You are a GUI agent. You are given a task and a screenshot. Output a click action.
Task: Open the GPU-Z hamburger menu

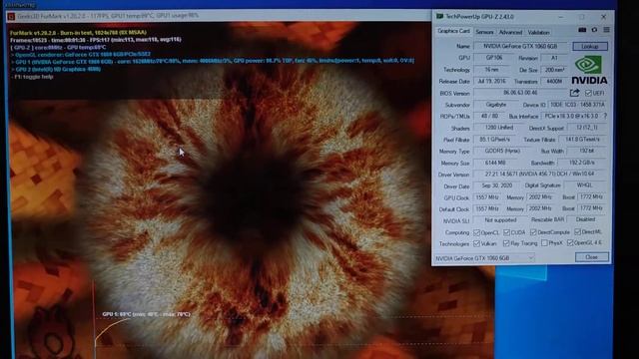coord(606,30)
